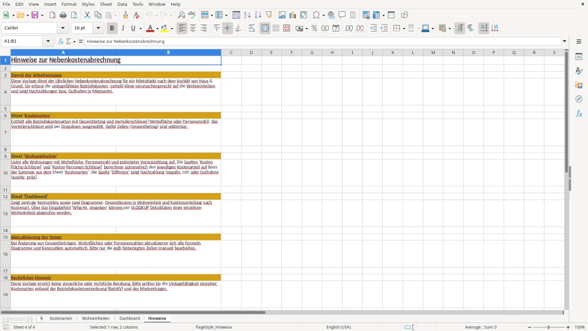Click the Save document icon
Screen dimensions: 588x331
click(35, 15)
